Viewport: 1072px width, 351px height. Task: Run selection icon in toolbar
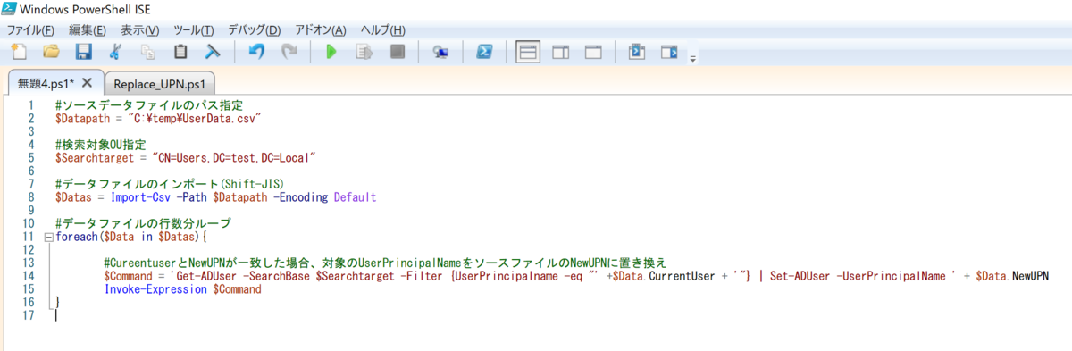pyautogui.click(x=364, y=52)
